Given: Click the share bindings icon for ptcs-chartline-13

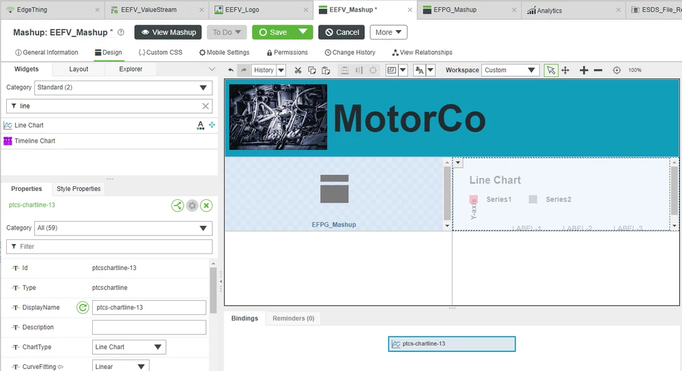Looking at the screenshot, I should [177, 205].
